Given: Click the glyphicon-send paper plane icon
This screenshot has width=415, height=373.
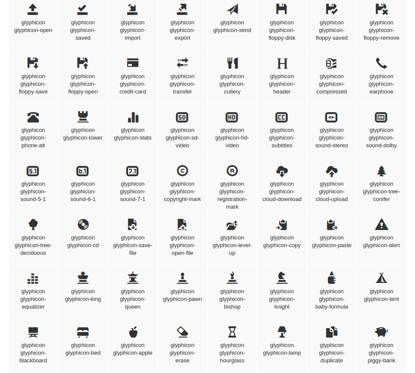Looking at the screenshot, I should tap(232, 9).
